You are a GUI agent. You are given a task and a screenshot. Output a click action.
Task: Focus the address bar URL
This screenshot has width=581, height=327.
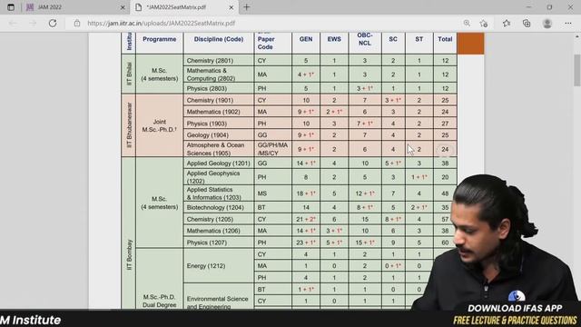[x=162, y=24]
